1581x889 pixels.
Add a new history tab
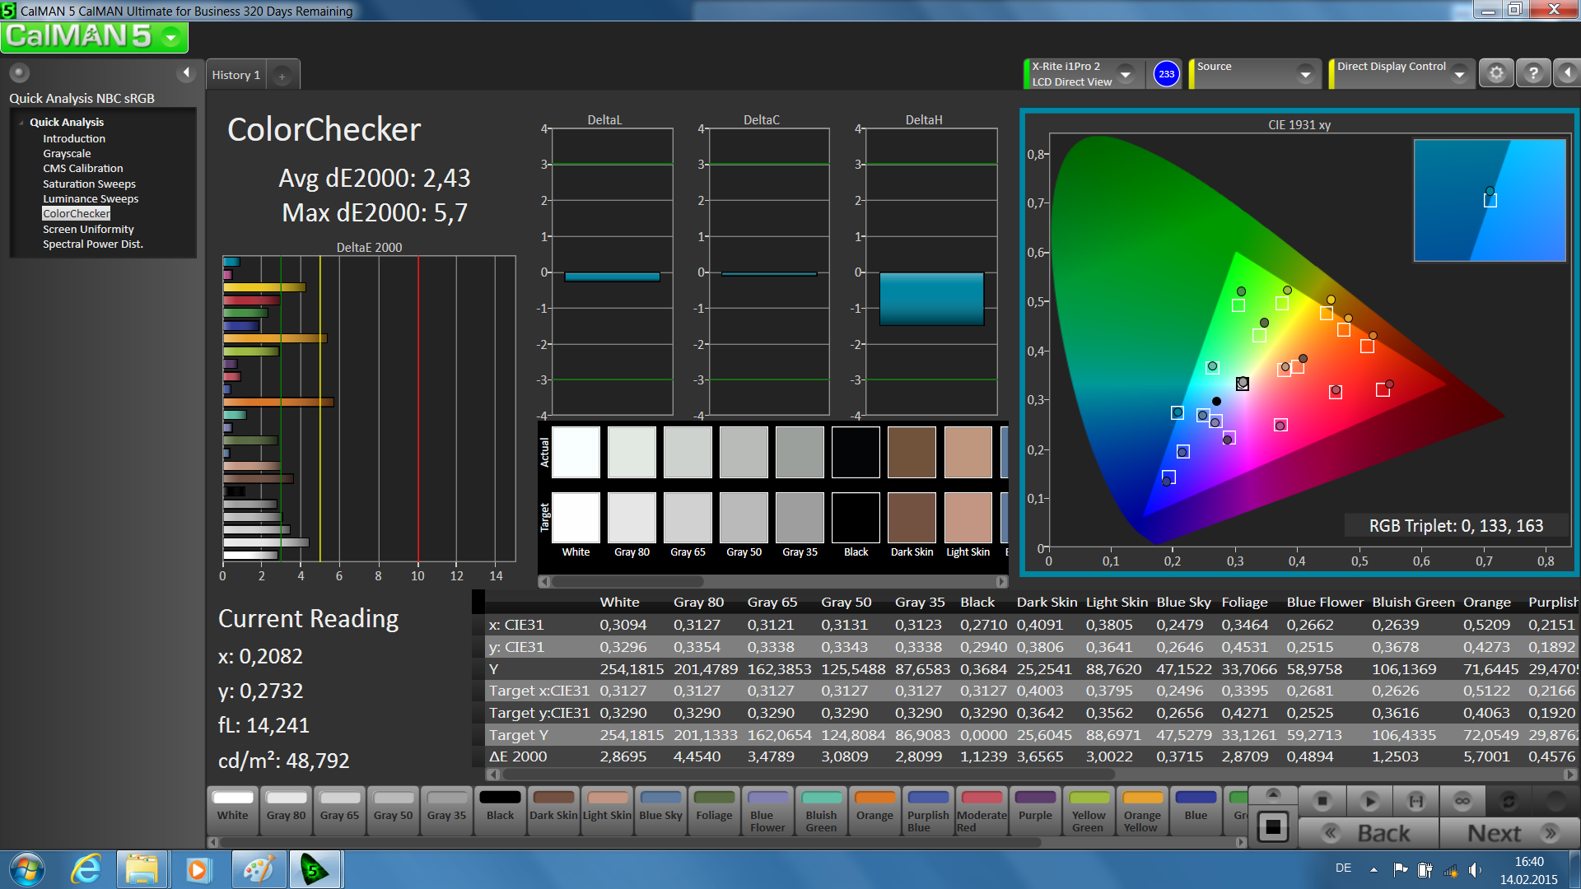pyautogui.click(x=282, y=76)
